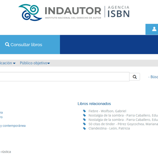Click the magnifier icon in Consultar libros

(x=7, y=44)
